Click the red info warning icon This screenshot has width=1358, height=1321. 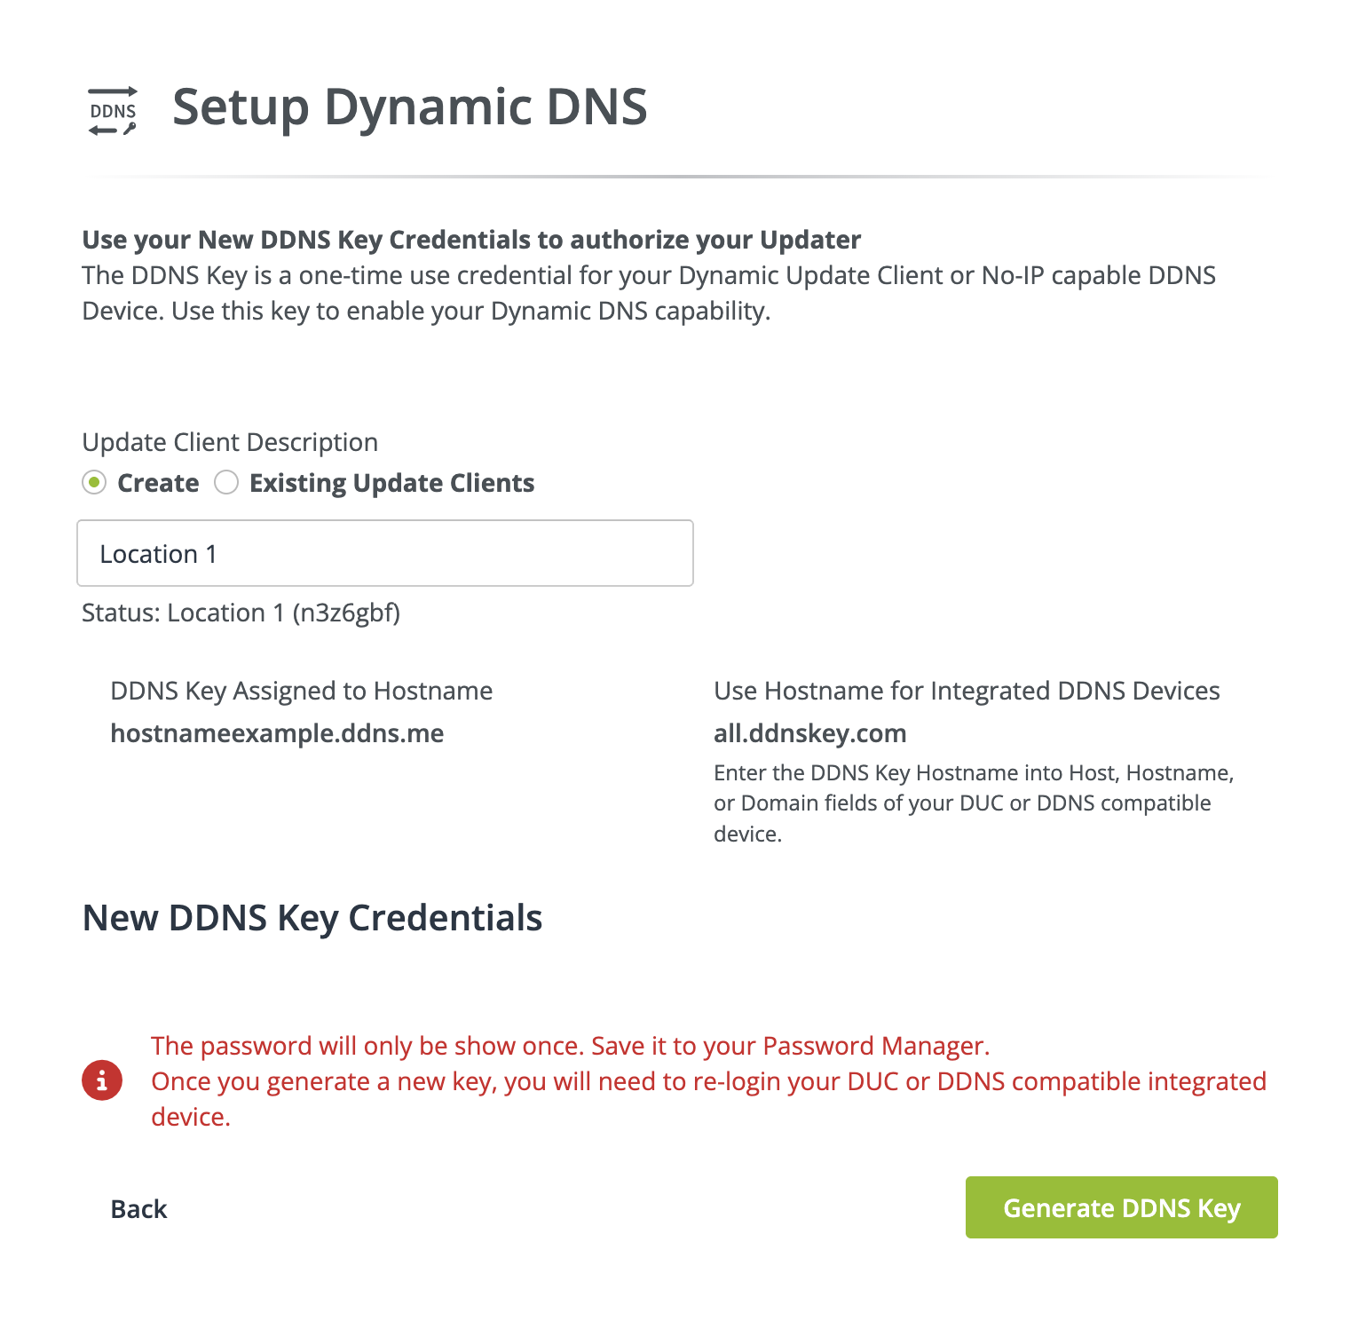tap(102, 1080)
